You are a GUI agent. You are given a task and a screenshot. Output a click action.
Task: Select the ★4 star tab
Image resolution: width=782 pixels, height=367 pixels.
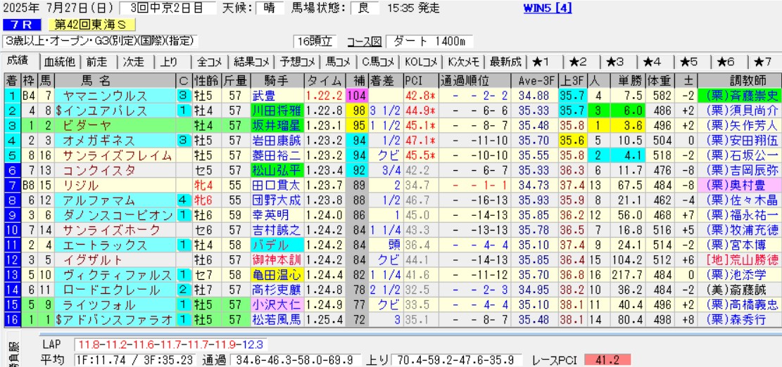pyautogui.click(x=652, y=61)
